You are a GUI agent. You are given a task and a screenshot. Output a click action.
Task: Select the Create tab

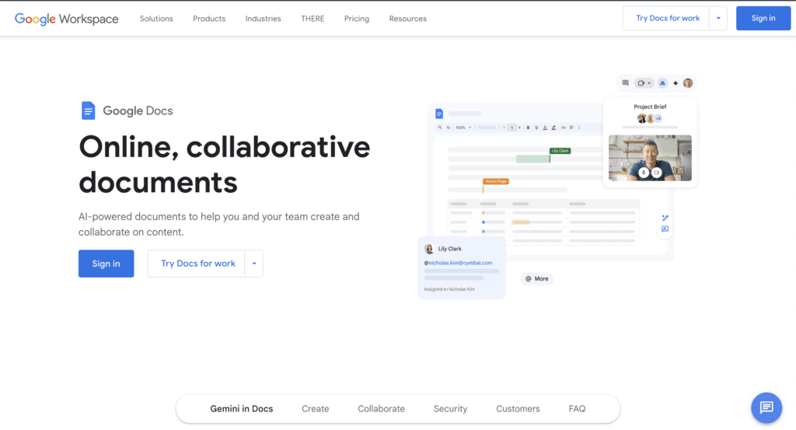[x=316, y=409]
